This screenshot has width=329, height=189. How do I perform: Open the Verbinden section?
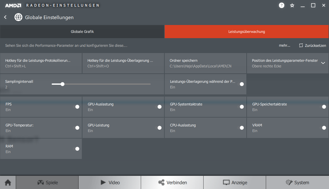172,182
